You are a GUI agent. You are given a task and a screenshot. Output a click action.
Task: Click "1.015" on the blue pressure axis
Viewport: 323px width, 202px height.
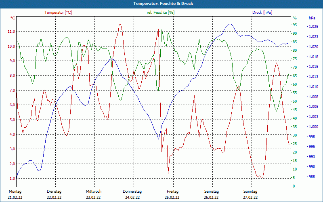tap(313, 67)
